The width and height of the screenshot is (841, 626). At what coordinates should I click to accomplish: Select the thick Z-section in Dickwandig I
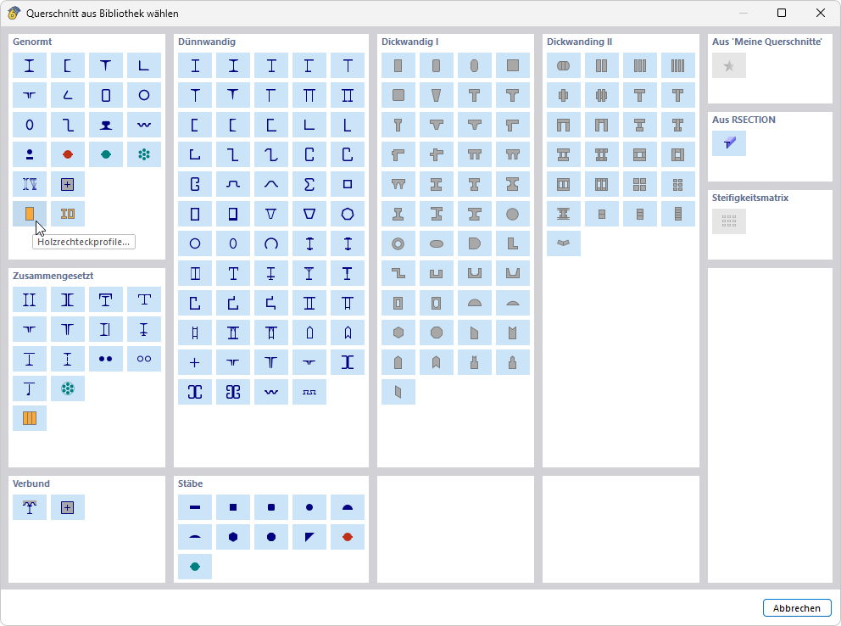tap(398, 274)
